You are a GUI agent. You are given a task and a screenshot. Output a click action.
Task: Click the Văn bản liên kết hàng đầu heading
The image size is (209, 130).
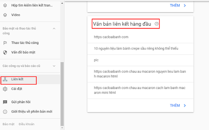tap(122, 24)
